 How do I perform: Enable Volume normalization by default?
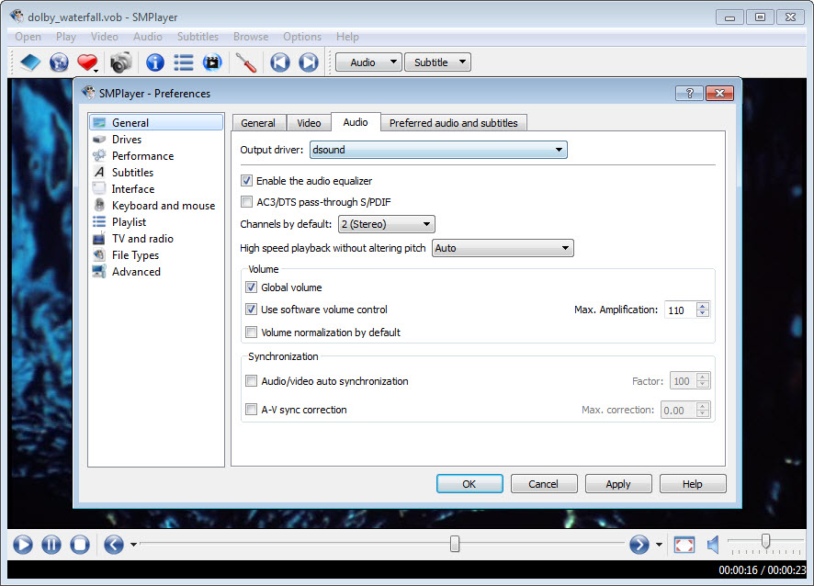(251, 332)
